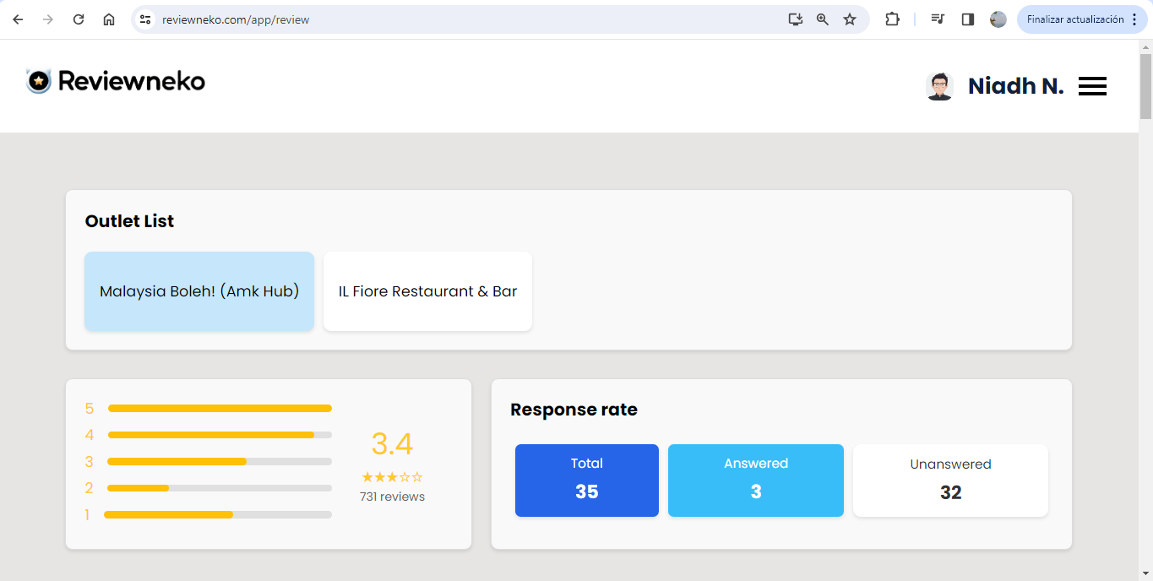The image size is (1153, 581).
Task: Bookmark this page with star icon
Action: click(x=850, y=19)
